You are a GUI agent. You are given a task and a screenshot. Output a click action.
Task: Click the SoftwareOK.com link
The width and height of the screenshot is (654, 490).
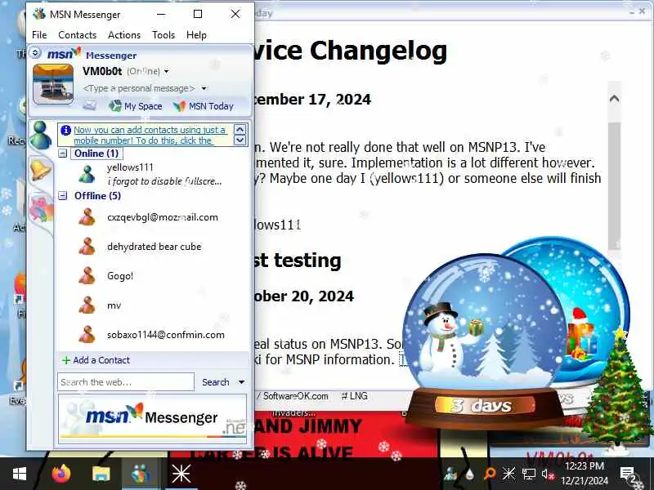point(295,396)
